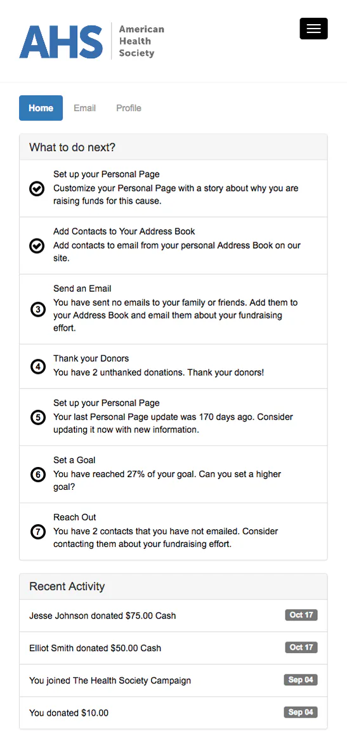Click the number 3 circle icon
This screenshot has width=347, height=731.
(x=37, y=309)
